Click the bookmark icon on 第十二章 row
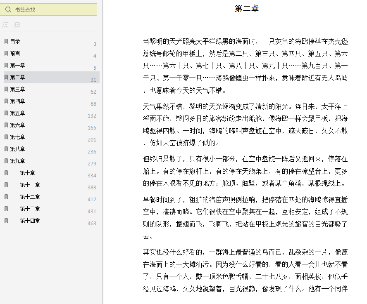 point(6,197)
